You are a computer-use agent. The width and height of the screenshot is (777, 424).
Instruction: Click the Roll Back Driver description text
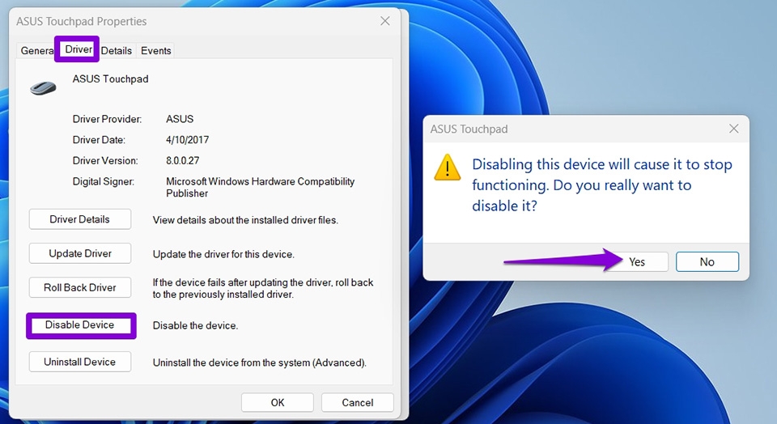tap(262, 288)
